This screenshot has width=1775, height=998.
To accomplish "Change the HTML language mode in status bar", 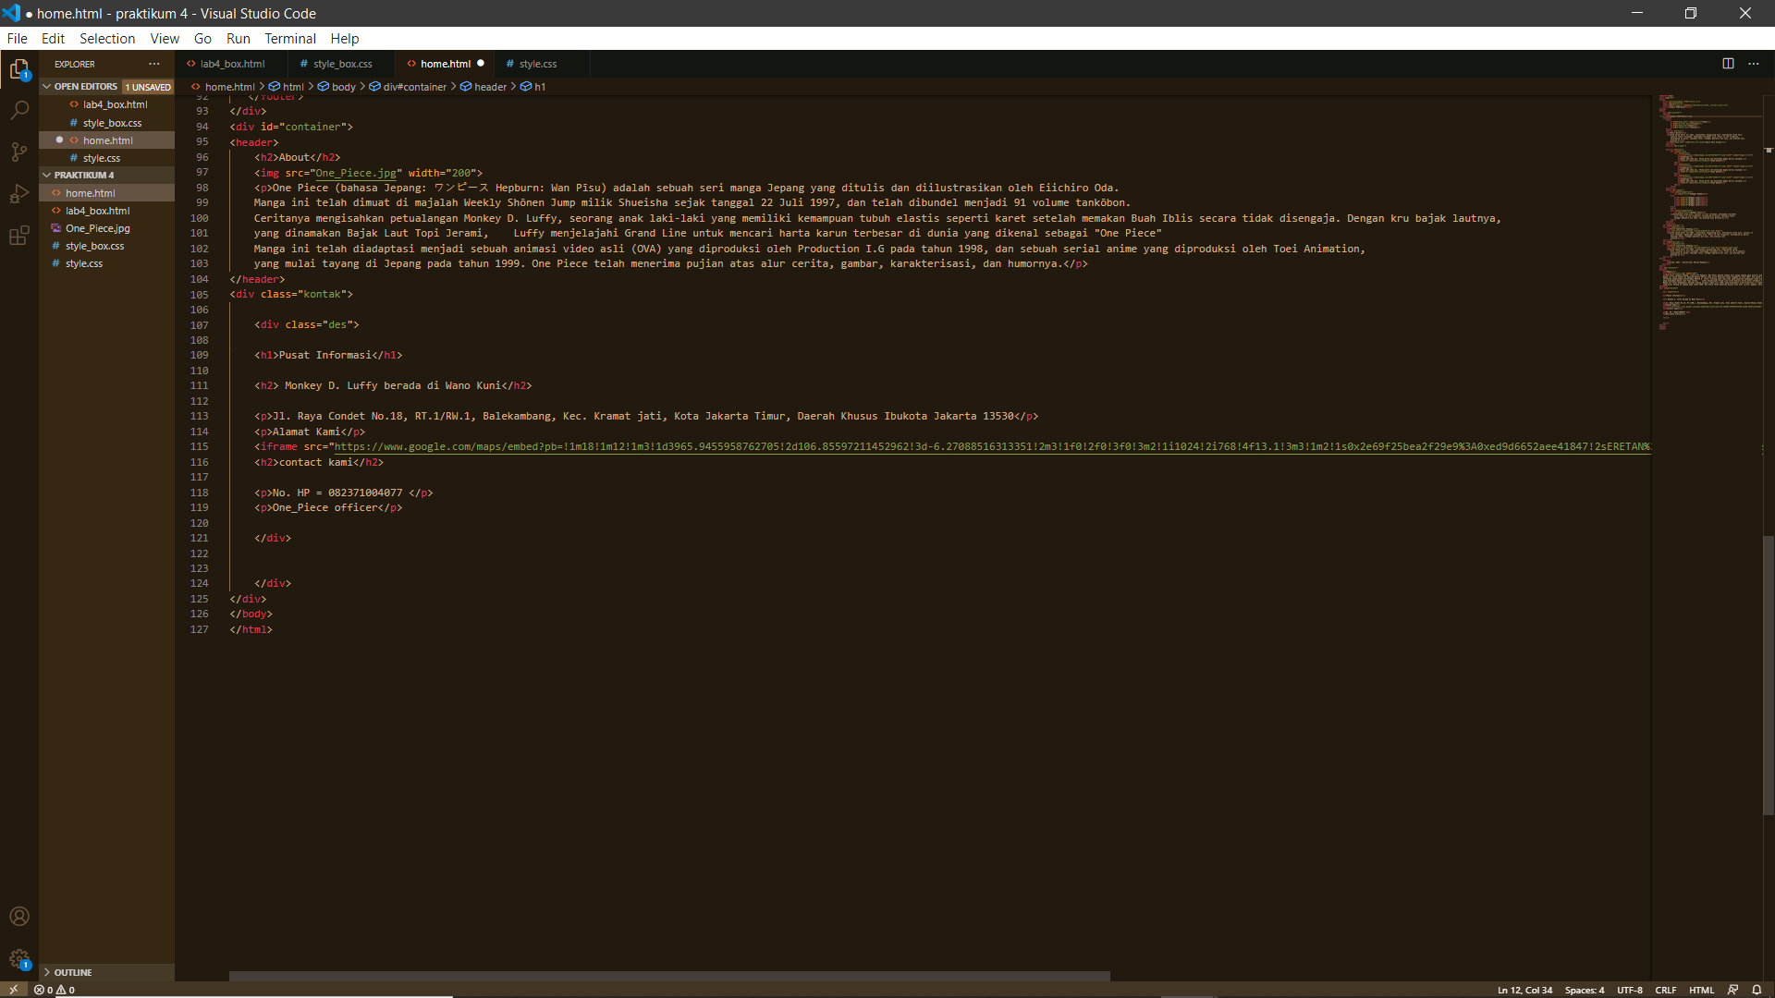I will [1701, 990].
